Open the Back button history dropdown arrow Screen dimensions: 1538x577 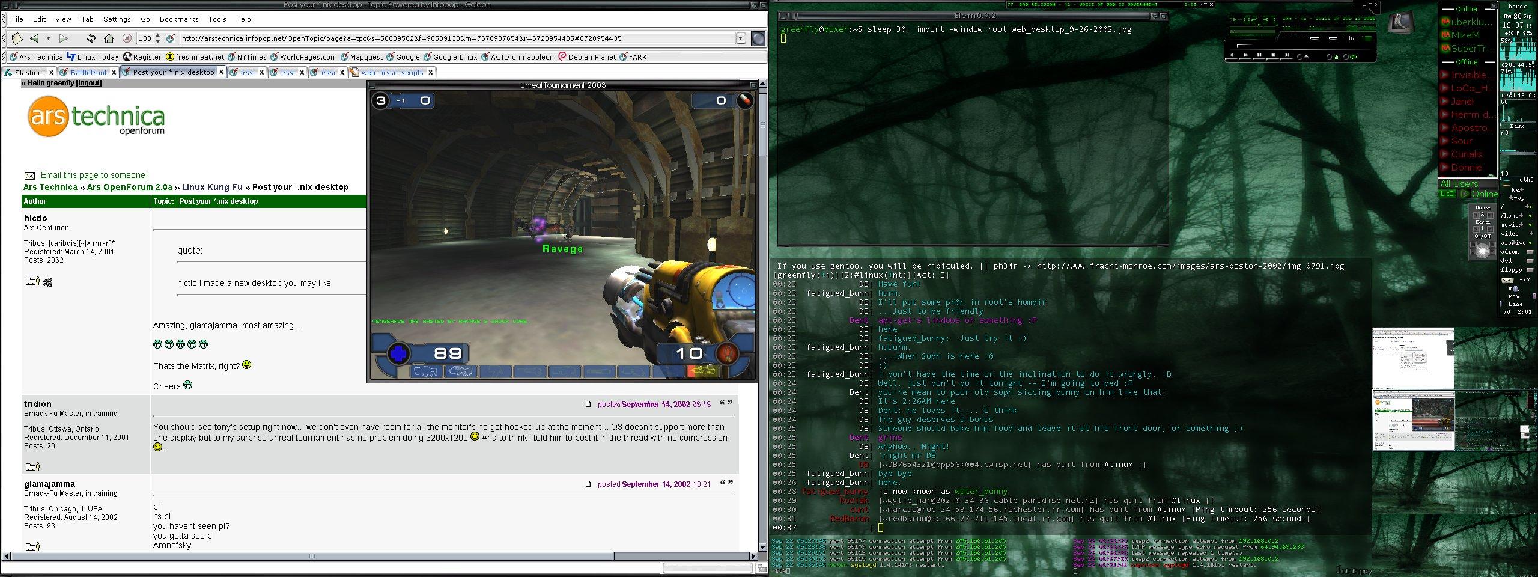click(x=49, y=38)
